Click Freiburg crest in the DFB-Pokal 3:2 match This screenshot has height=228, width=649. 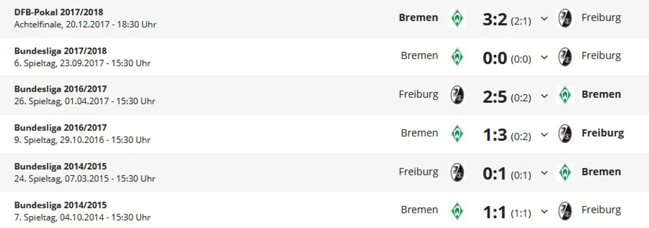[x=565, y=18]
